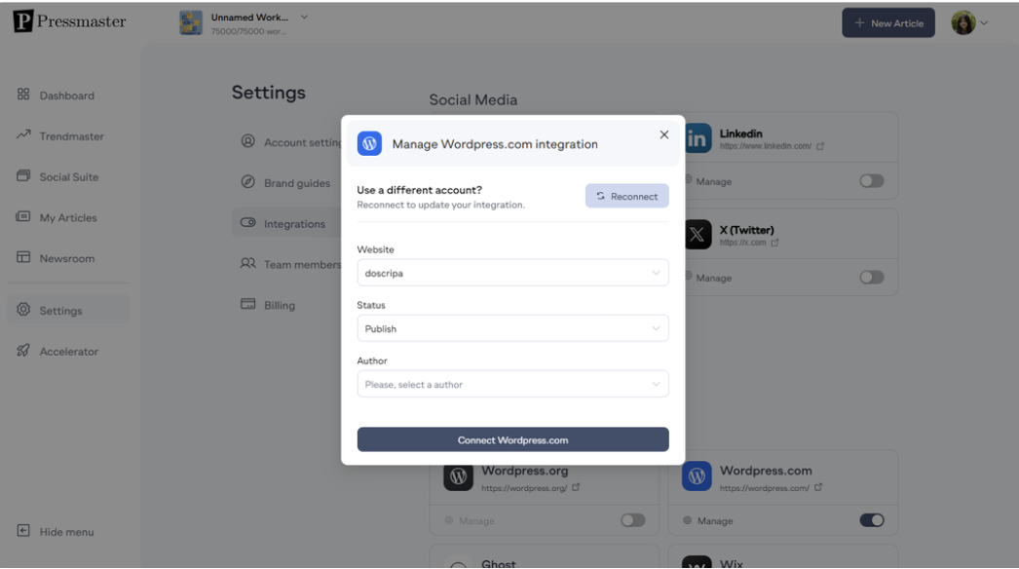Click the Social Suite icon
The image size is (1019, 569).
23,175
